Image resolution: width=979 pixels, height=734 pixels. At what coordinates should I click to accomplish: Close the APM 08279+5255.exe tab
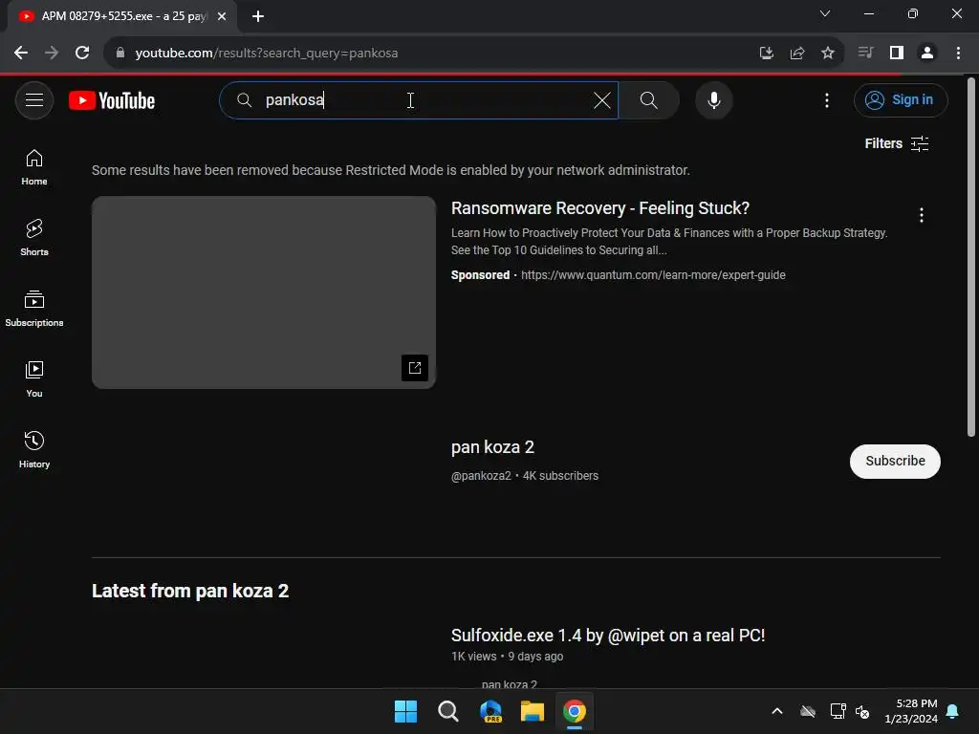coord(222,16)
